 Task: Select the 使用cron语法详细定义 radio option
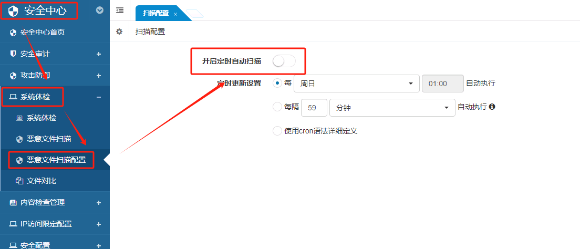[277, 131]
